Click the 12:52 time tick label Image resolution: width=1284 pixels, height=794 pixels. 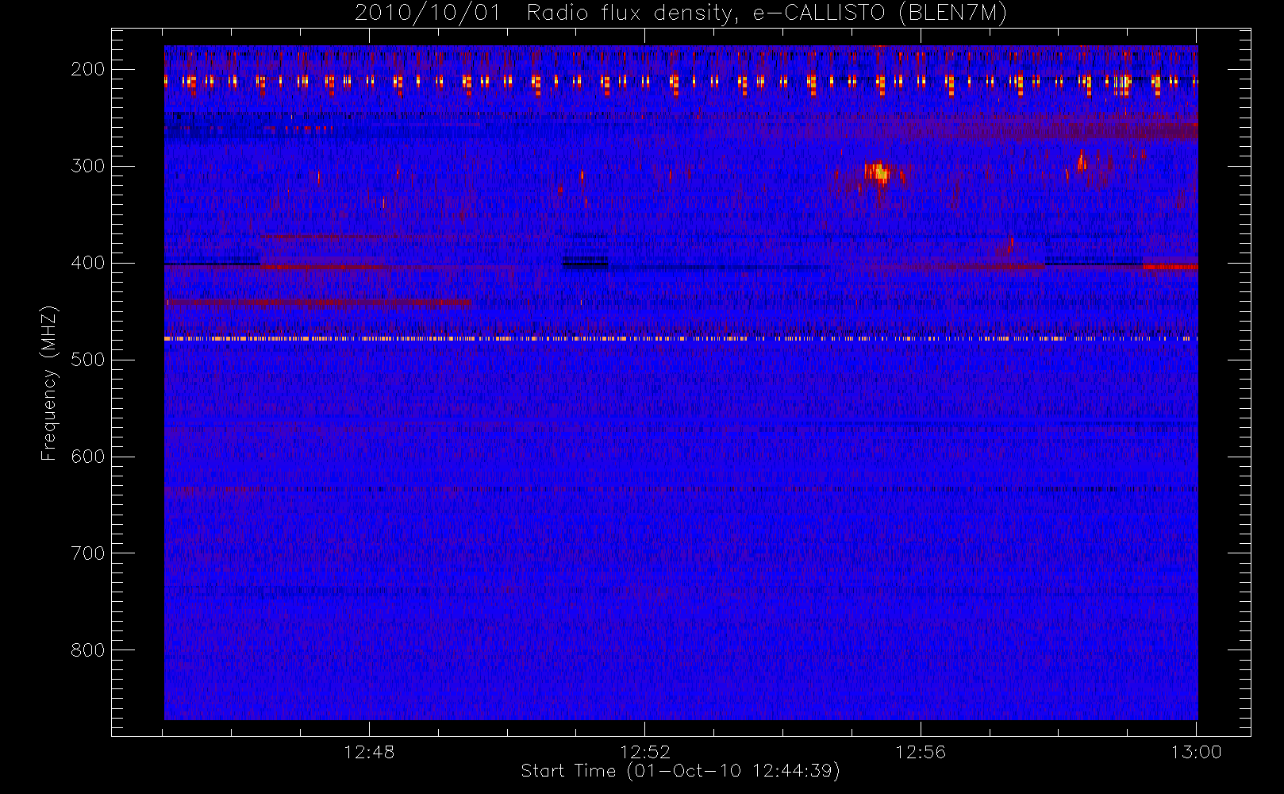(x=645, y=752)
